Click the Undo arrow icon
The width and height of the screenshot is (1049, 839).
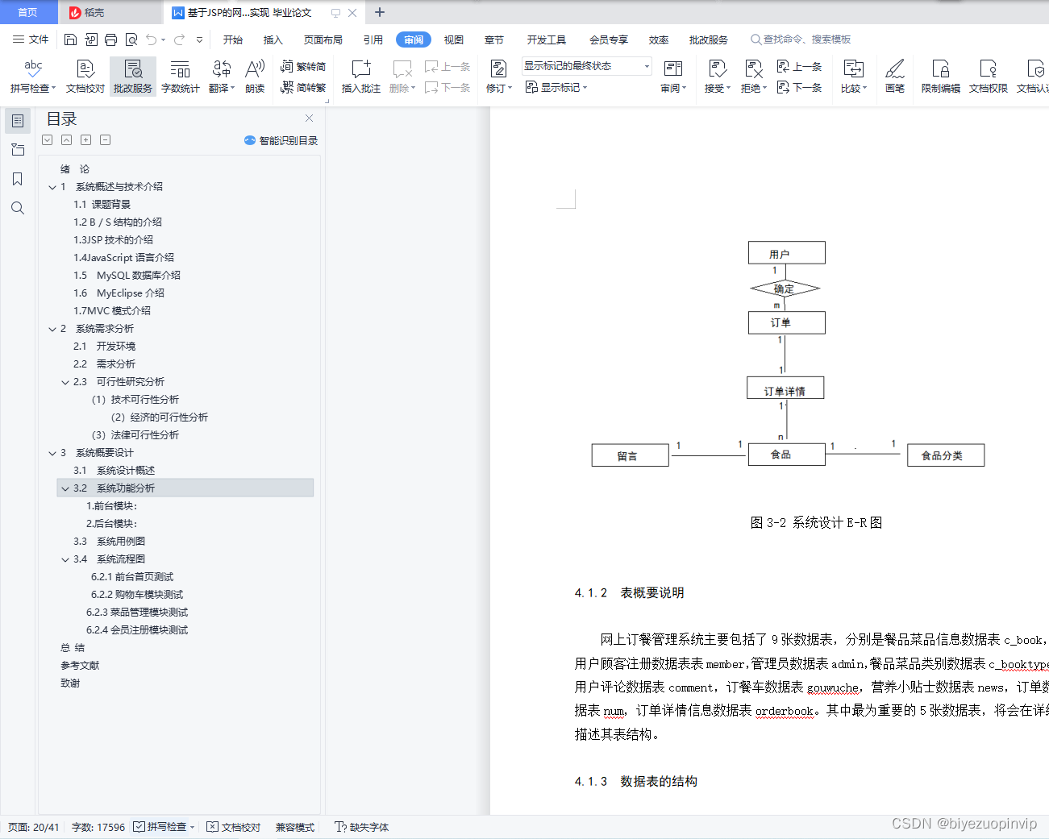(x=151, y=39)
